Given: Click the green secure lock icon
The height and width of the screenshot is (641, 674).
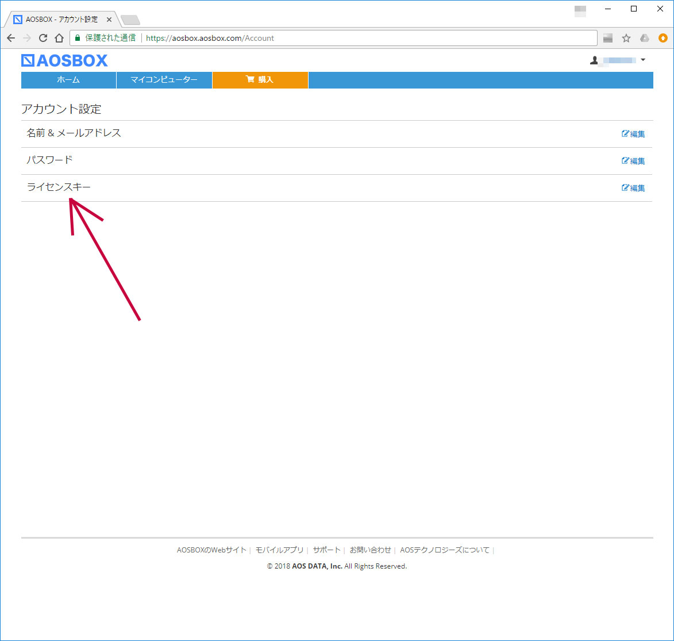Looking at the screenshot, I should [78, 38].
